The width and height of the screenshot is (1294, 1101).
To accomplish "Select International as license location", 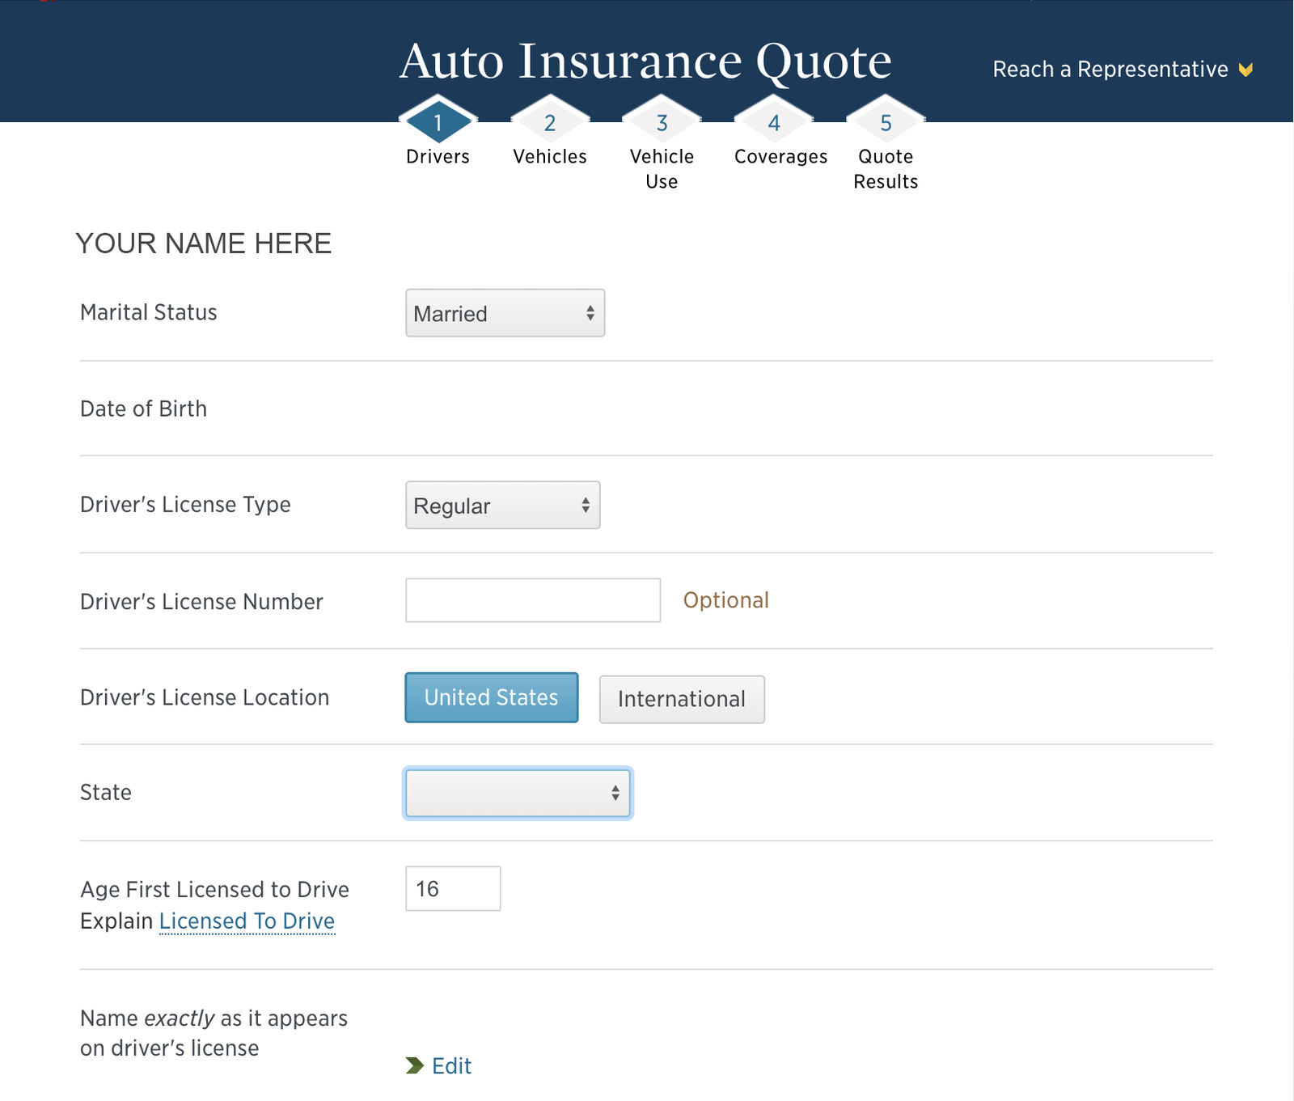I will point(681,699).
